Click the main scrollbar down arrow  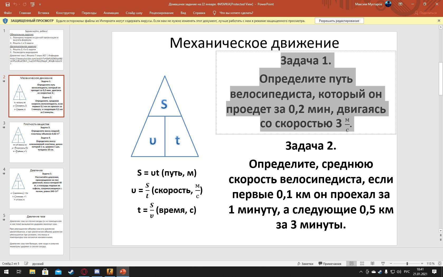(x=440, y=231)
